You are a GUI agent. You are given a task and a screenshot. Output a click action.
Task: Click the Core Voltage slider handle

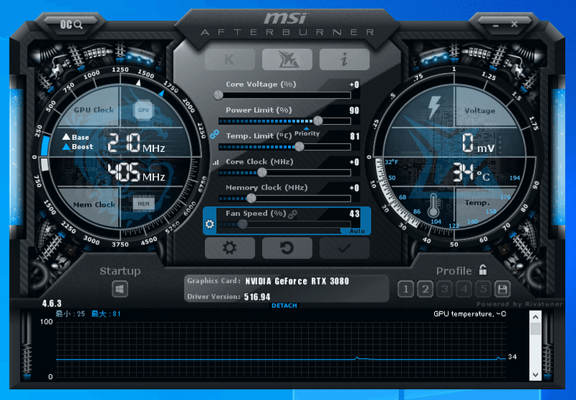pyautogui.click(x=218, y=95)
